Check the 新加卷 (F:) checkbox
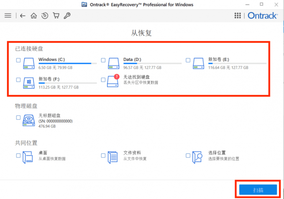284x199 pixels. tap(18, 80)
